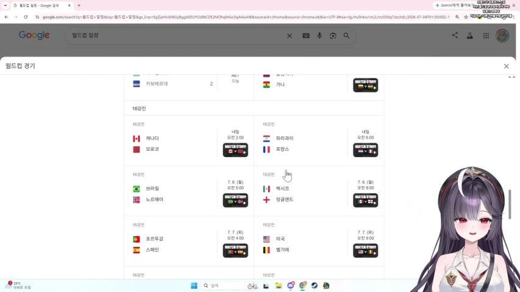Expand the tab search dropdown arrow
This screenshot has width=520, height=292.
5,5
